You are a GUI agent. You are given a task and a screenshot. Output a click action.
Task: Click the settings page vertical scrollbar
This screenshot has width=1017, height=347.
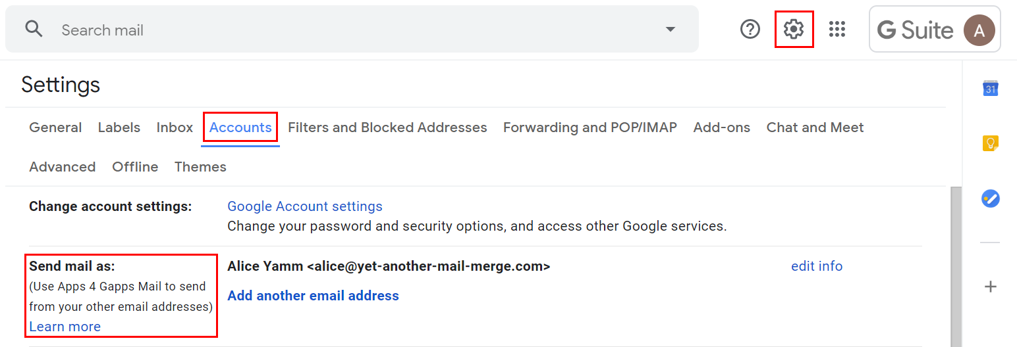point(955,263)
